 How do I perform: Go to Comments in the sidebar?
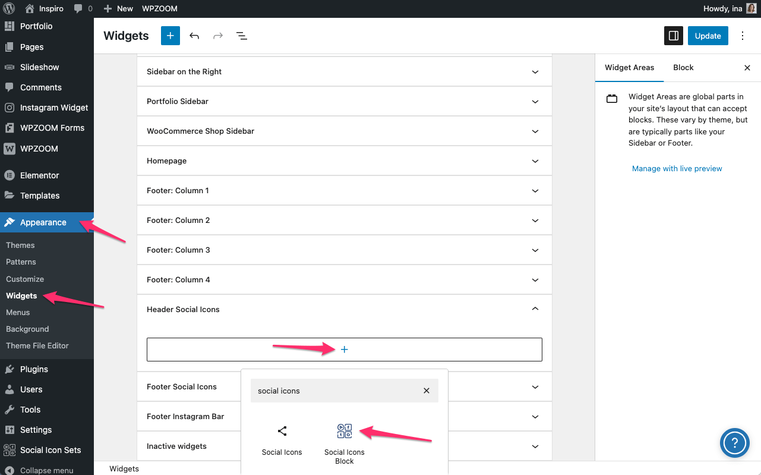[x=40, y=87]
